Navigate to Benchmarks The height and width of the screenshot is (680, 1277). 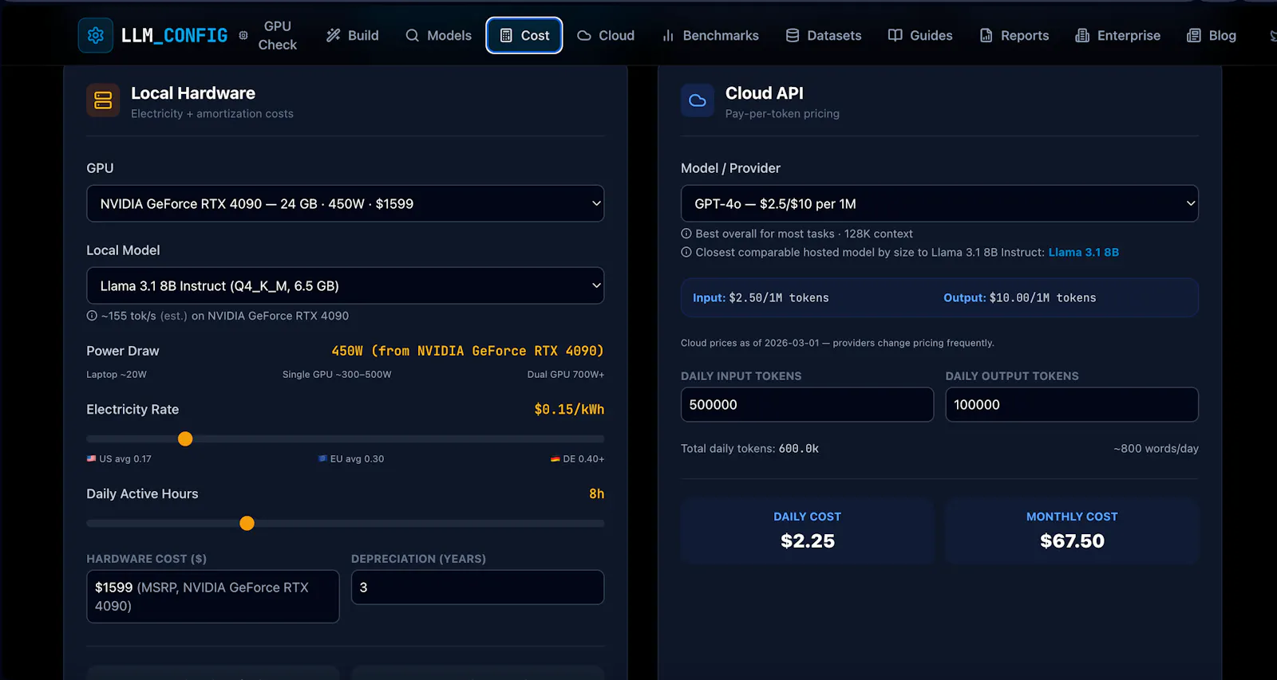[710, 35]
